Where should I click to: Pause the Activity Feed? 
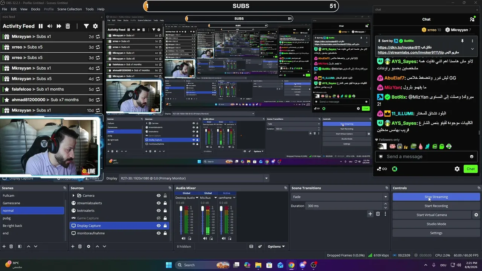[41, 26]
